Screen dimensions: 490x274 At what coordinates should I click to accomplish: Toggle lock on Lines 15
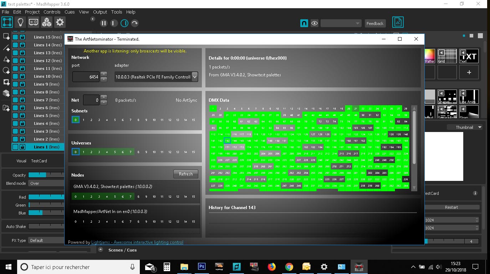[22, 37]
